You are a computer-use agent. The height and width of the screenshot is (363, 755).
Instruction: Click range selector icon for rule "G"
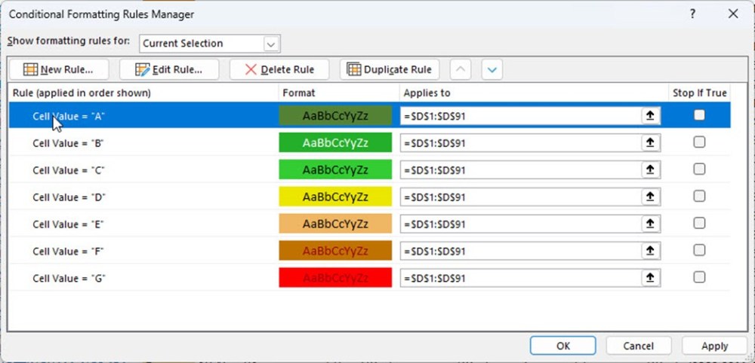point(649,279)
